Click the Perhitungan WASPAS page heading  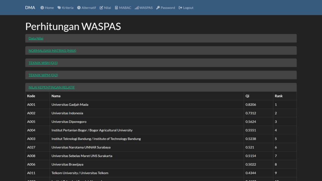pyautogui.click(x=73, y=27)
